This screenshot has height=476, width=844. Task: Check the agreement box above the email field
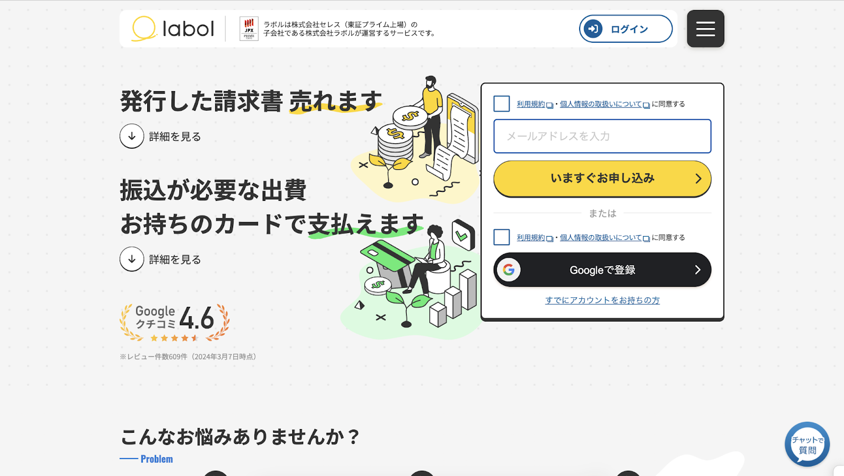pos(502,104)
